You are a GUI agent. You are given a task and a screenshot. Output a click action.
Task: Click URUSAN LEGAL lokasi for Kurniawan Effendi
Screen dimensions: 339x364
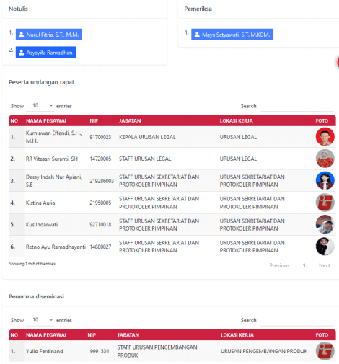[x=238, y=137]
